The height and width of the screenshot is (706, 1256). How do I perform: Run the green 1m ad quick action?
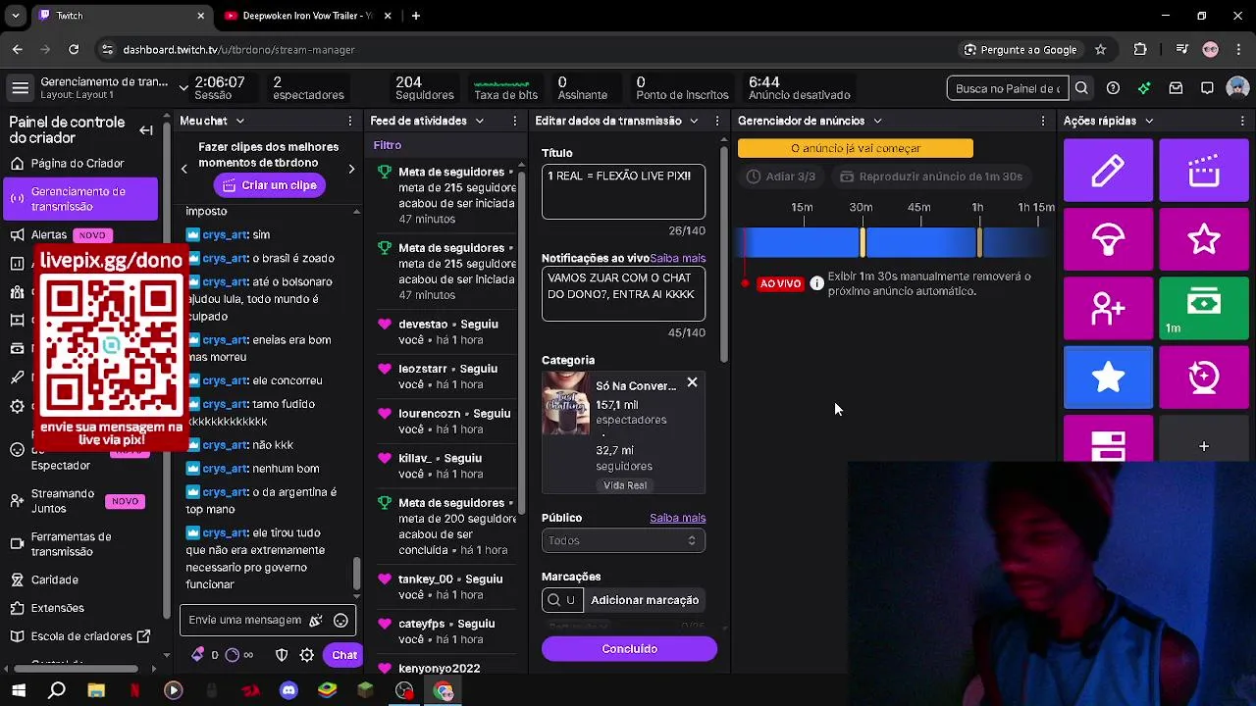click(1204, 308)
